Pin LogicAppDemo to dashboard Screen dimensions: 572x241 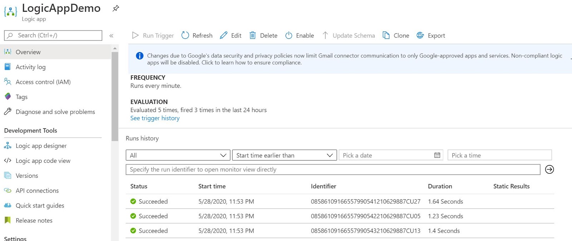click(x=115, y=8)
